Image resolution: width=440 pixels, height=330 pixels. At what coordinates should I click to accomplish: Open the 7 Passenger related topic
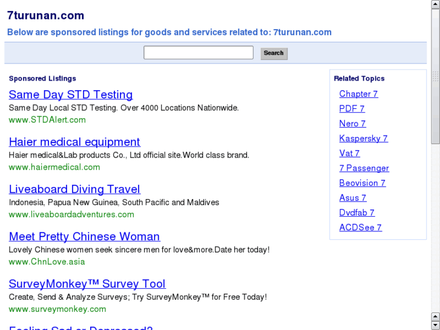(x=364, y=168)
